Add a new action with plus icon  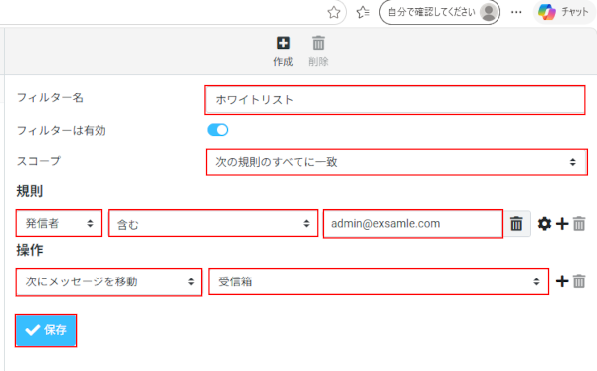(562, 281)
